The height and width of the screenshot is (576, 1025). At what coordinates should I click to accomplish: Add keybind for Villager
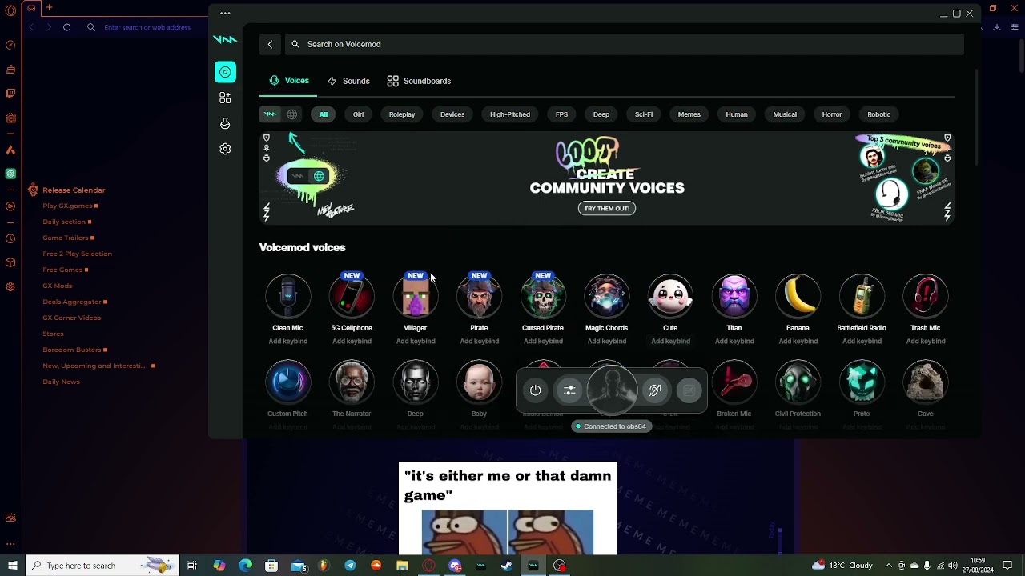pos(416,342)
